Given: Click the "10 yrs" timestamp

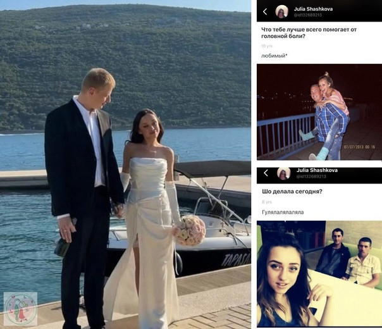Looking at the screenshot, I should (x=266, y=46).
